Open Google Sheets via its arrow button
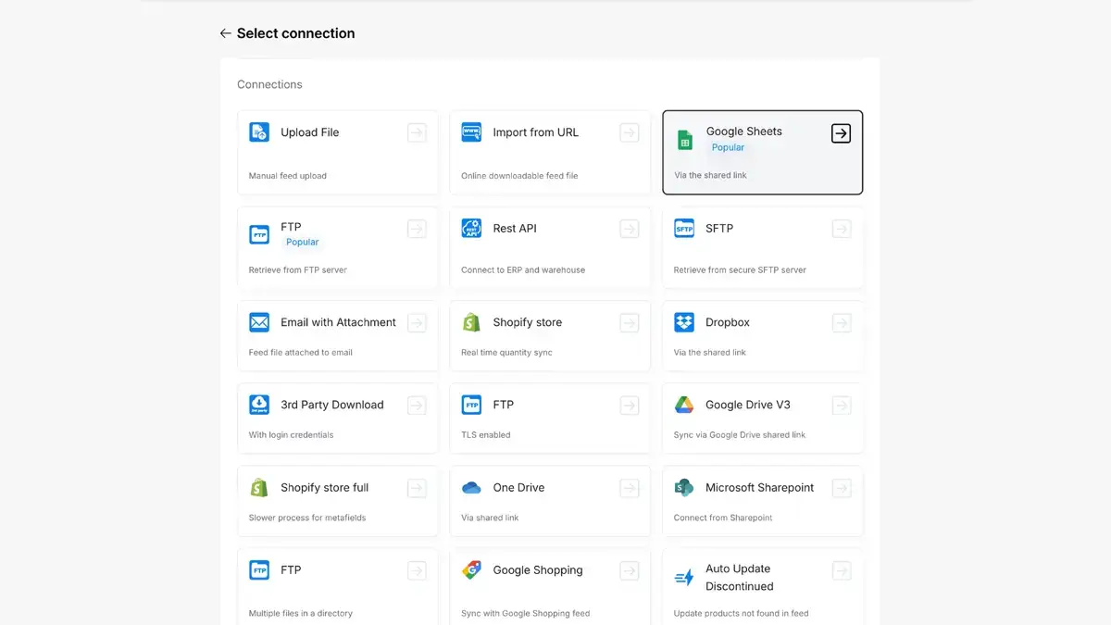The height and width of the screenshot is (625, 1111). (841, 133)
